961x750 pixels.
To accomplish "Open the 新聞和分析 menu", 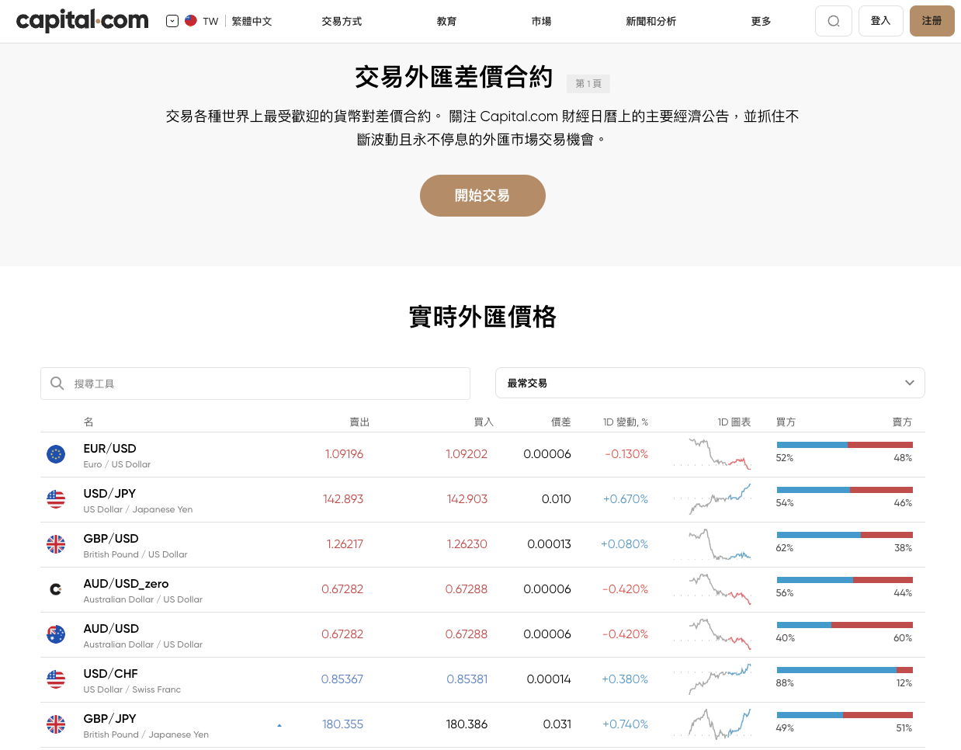I will click(650, 22).
